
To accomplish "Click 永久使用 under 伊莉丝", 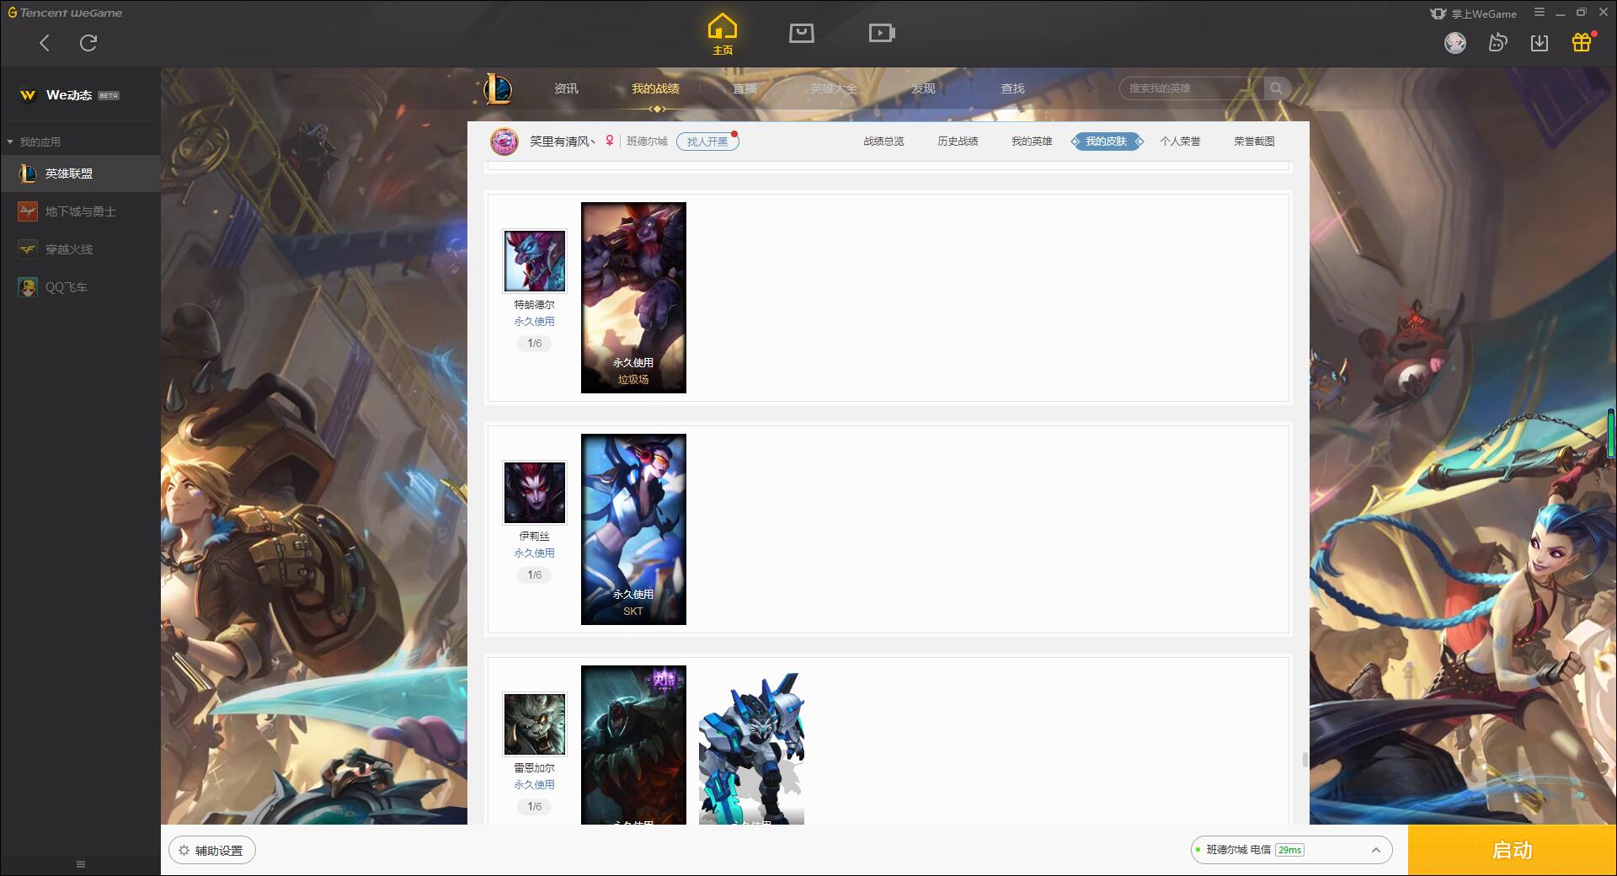I will (x=535, y=553).
